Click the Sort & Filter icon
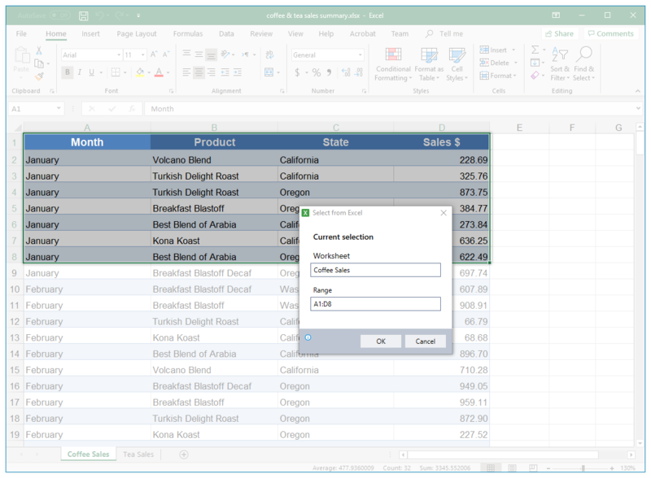This screenshot has width=651, height=478. tap(560, 54)
